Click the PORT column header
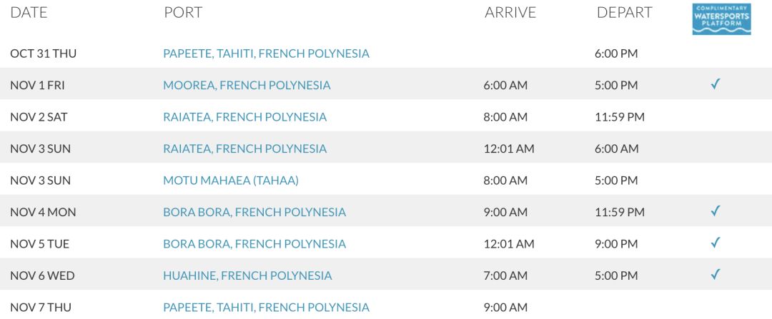Screen dimensions: 772x319 [x=183, y=13]
